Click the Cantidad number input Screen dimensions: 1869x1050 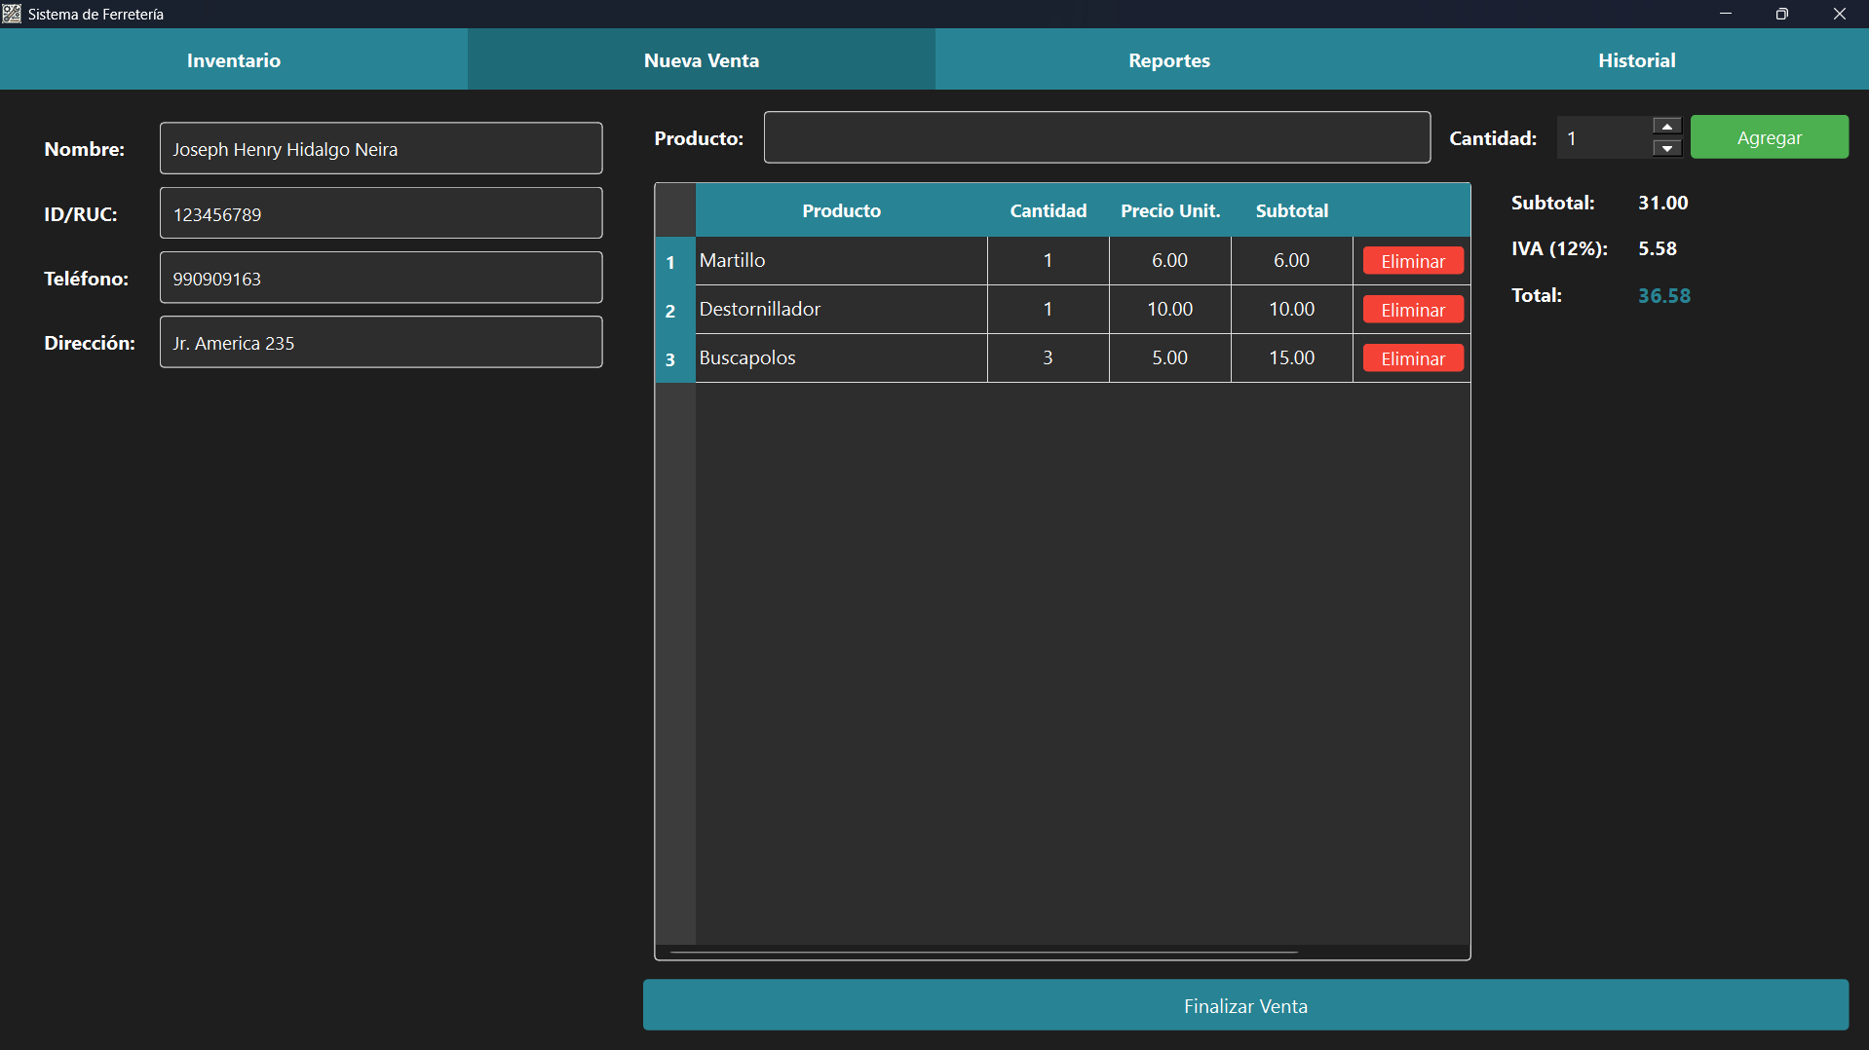point(1603,137)
